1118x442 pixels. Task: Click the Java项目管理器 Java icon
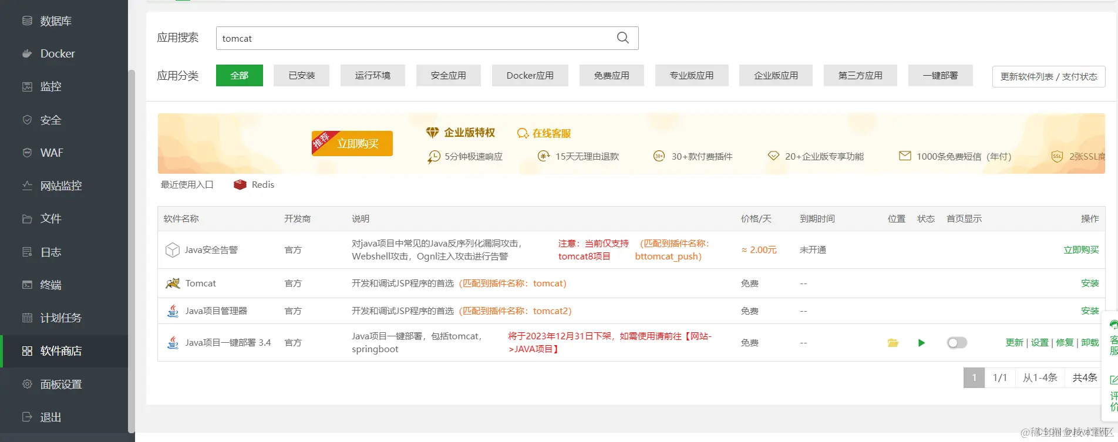(173, 311)
